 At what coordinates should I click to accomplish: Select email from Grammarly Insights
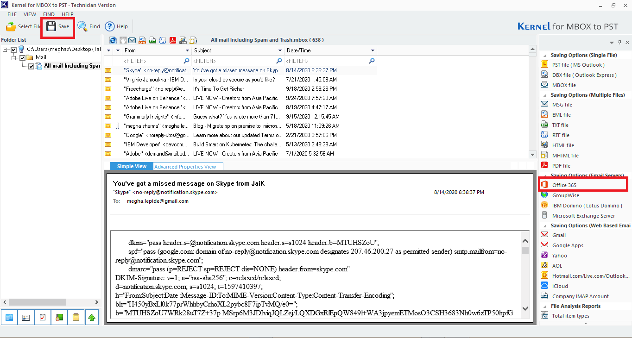[240, 117]
